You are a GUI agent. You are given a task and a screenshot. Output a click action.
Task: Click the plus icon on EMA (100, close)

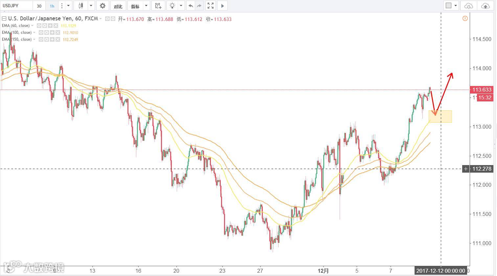click(x=52, y=32)
